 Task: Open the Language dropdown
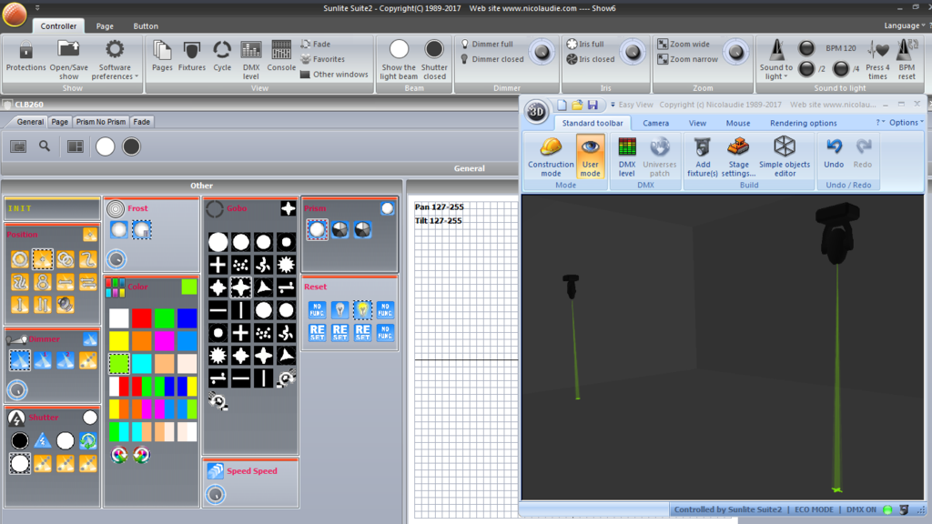click(x=904, y=25)
